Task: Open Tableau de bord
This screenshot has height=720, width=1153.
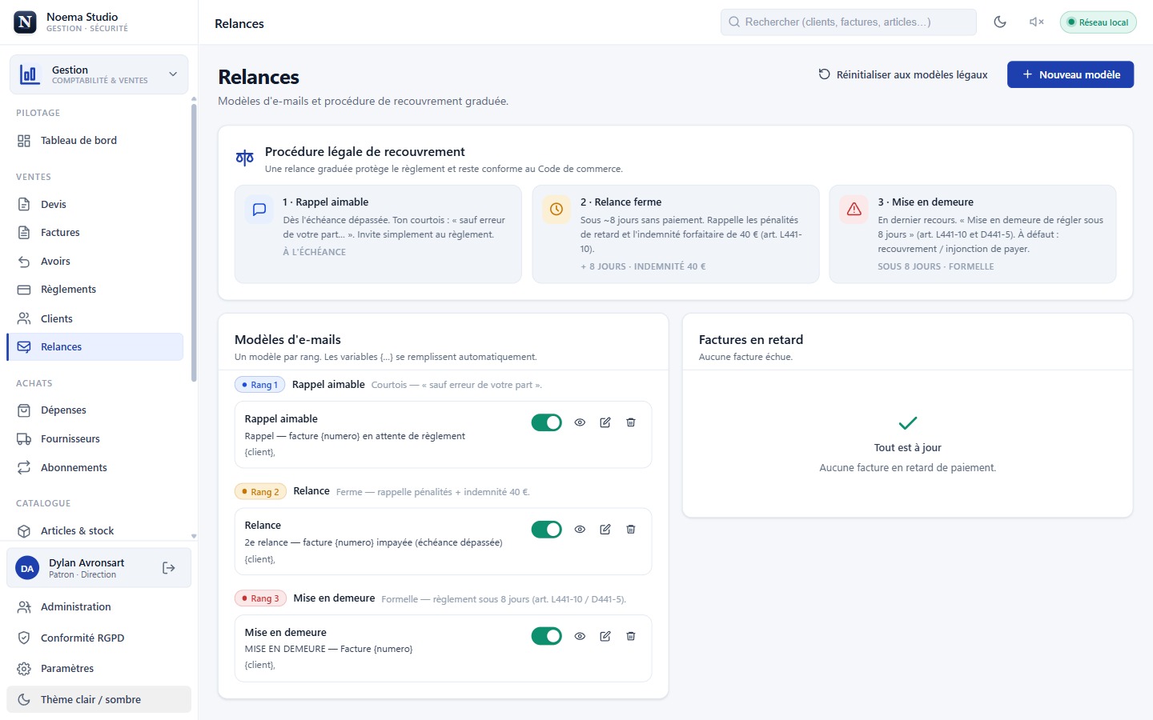Action: point(94,141)
